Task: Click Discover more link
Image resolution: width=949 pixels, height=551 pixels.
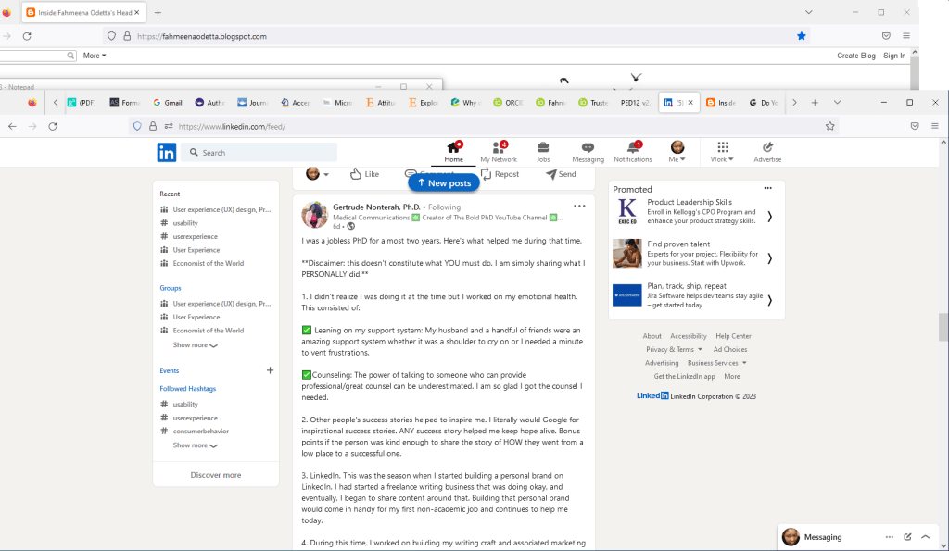Action: pyautogui.click(x=216, y=475)
